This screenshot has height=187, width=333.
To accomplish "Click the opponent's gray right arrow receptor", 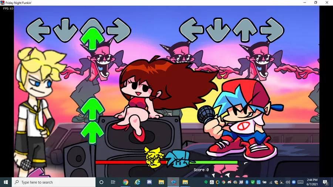I will point(119,30).
